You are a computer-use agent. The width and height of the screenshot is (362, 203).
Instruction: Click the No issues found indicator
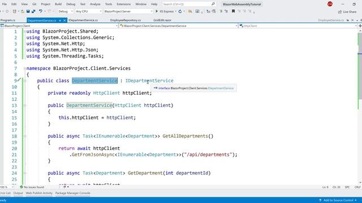point(32,187)
